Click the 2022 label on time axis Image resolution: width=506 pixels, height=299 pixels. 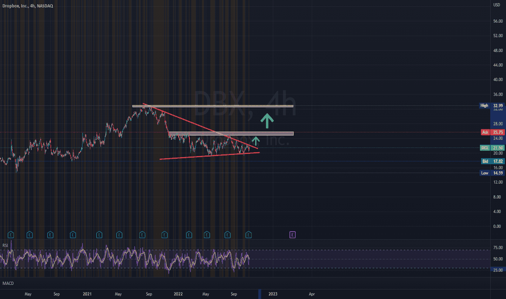click(178, 294)
